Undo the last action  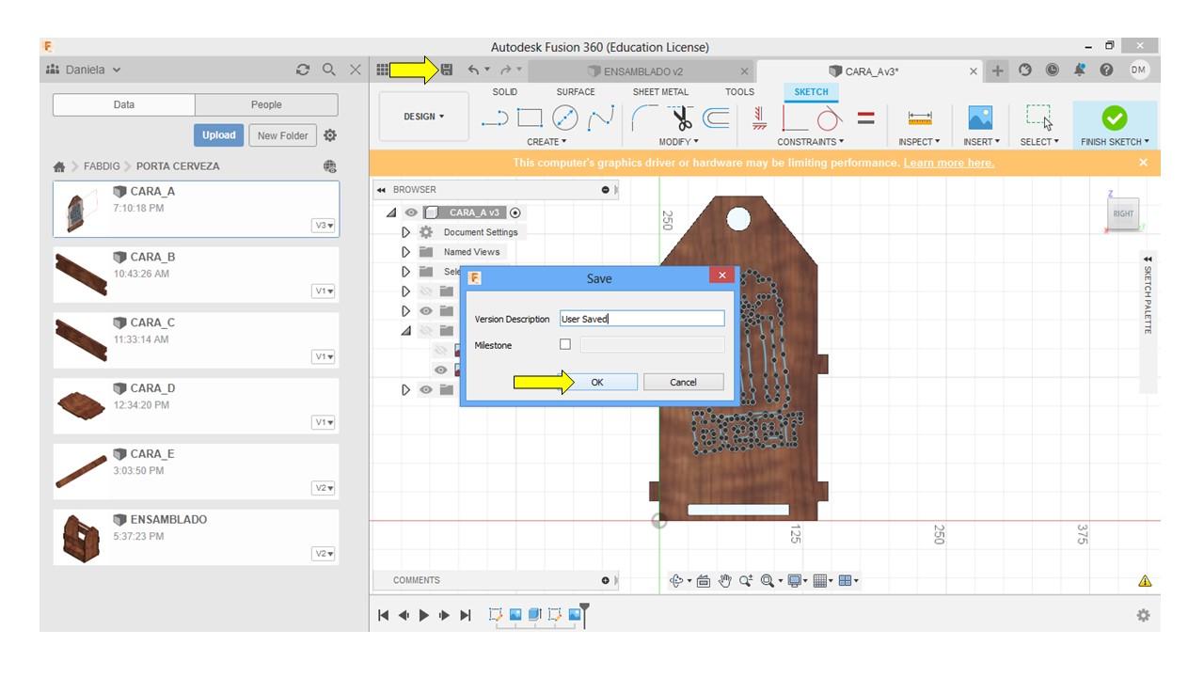tap(473, 70)
